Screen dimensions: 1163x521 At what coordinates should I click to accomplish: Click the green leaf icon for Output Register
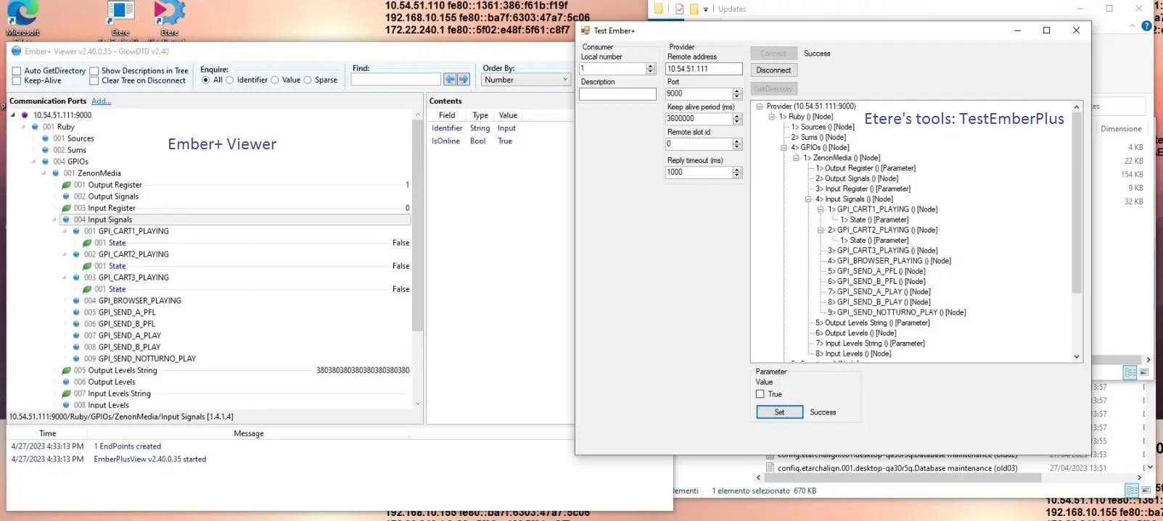point(67,185)
